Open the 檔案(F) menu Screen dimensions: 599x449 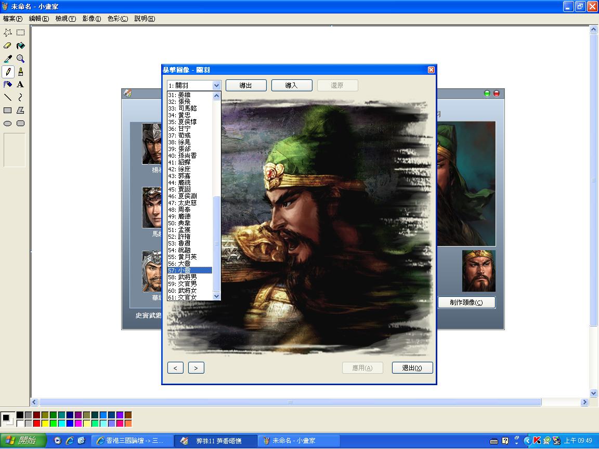tap(12, 19)
